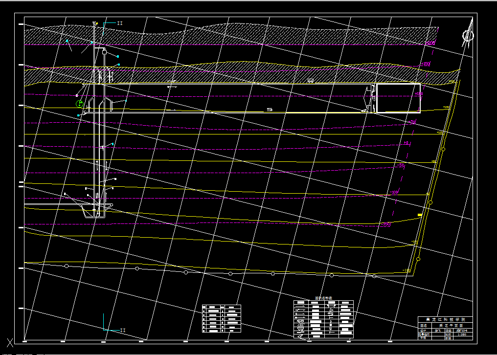The width and height of the screenshot is (497, 355).
Task: Click the drawing name 采区平面图 in title block
Action: [x=451, y=325]
